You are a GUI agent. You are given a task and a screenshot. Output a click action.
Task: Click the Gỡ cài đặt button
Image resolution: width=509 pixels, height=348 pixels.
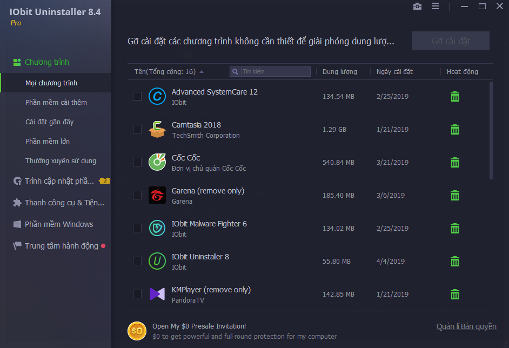click(451, 41)
